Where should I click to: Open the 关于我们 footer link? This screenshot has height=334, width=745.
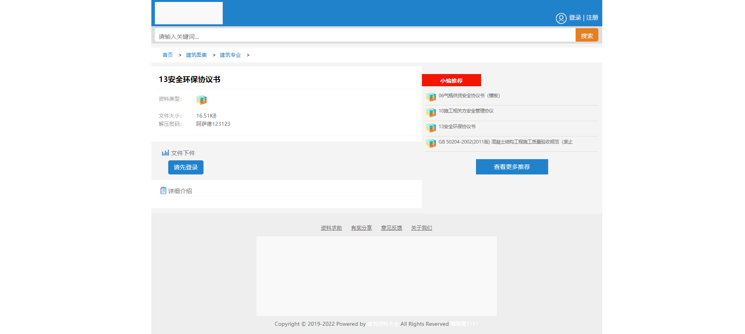[x=422, y=228]
